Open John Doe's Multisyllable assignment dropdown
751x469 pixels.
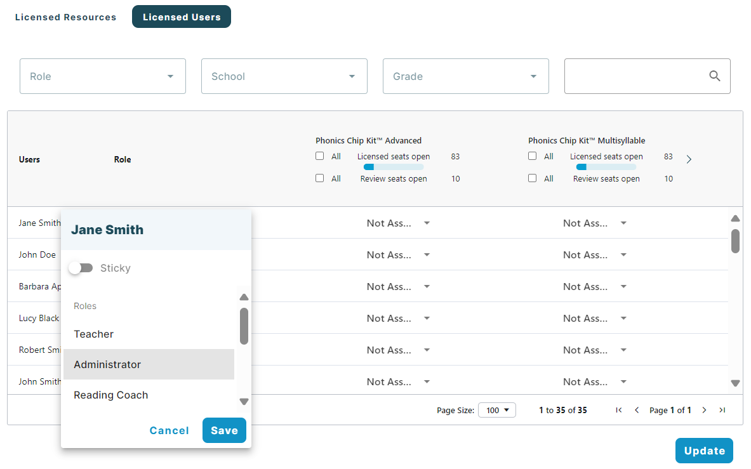point(594,255)
